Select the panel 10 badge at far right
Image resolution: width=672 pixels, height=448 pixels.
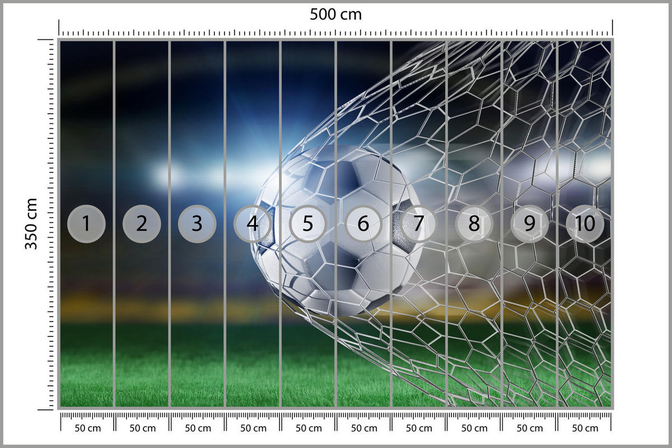coord(473,224)
